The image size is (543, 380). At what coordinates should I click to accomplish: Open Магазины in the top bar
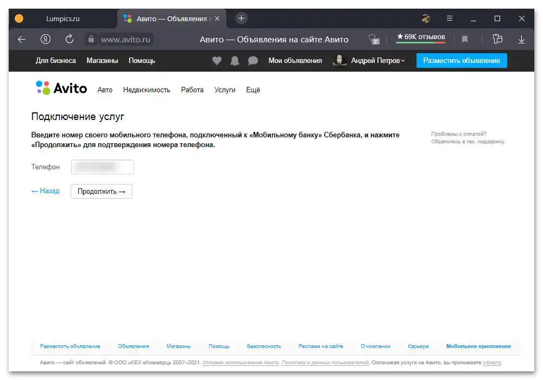click(102, 61)
